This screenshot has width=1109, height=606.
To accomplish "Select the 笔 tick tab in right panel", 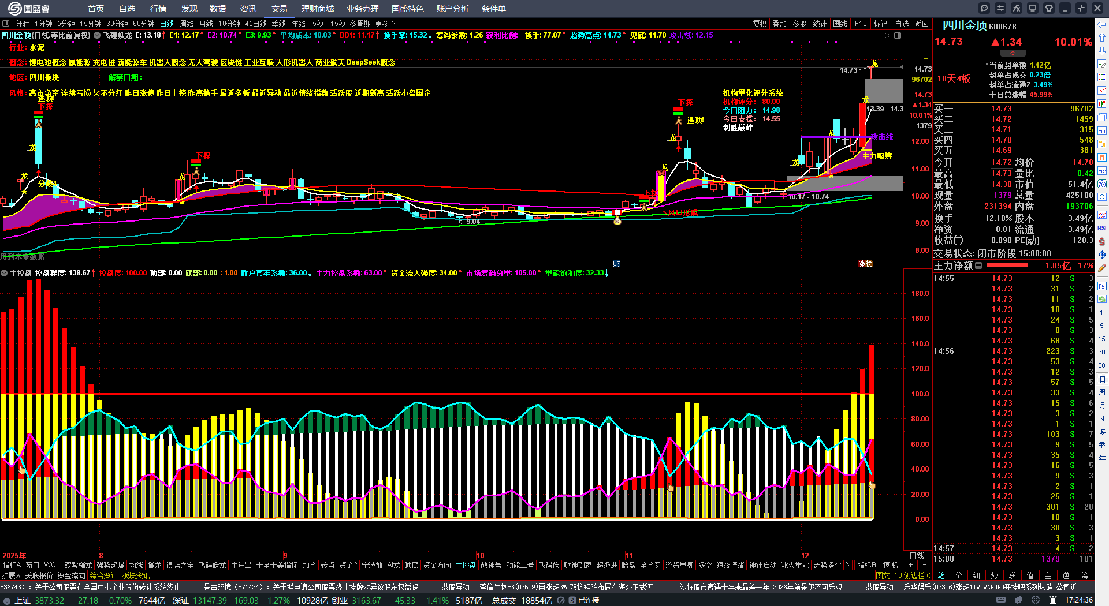I will [x=941, y=575].
